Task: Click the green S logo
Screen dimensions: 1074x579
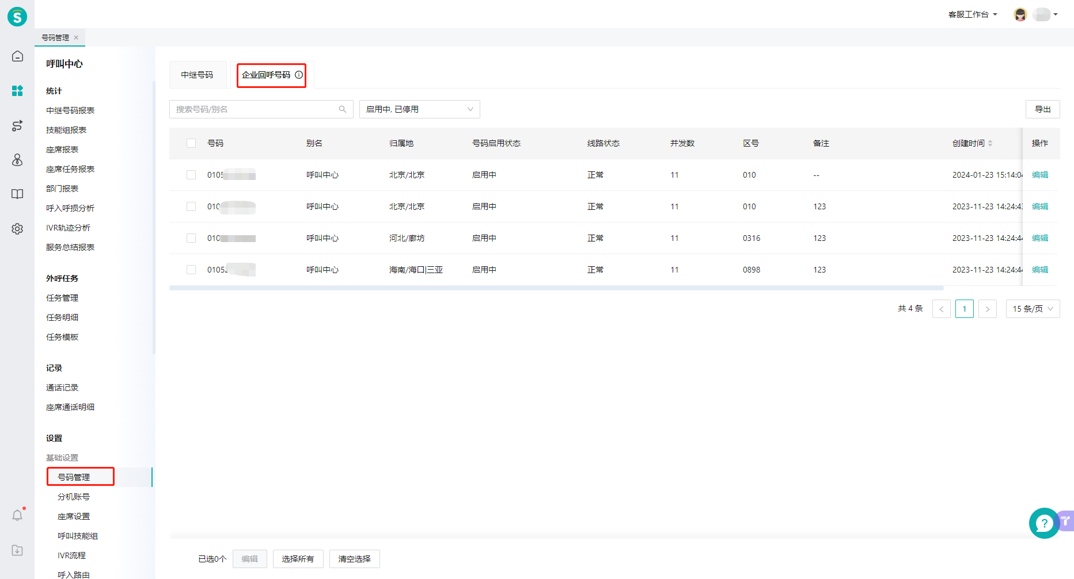Action: click(17, 17)
